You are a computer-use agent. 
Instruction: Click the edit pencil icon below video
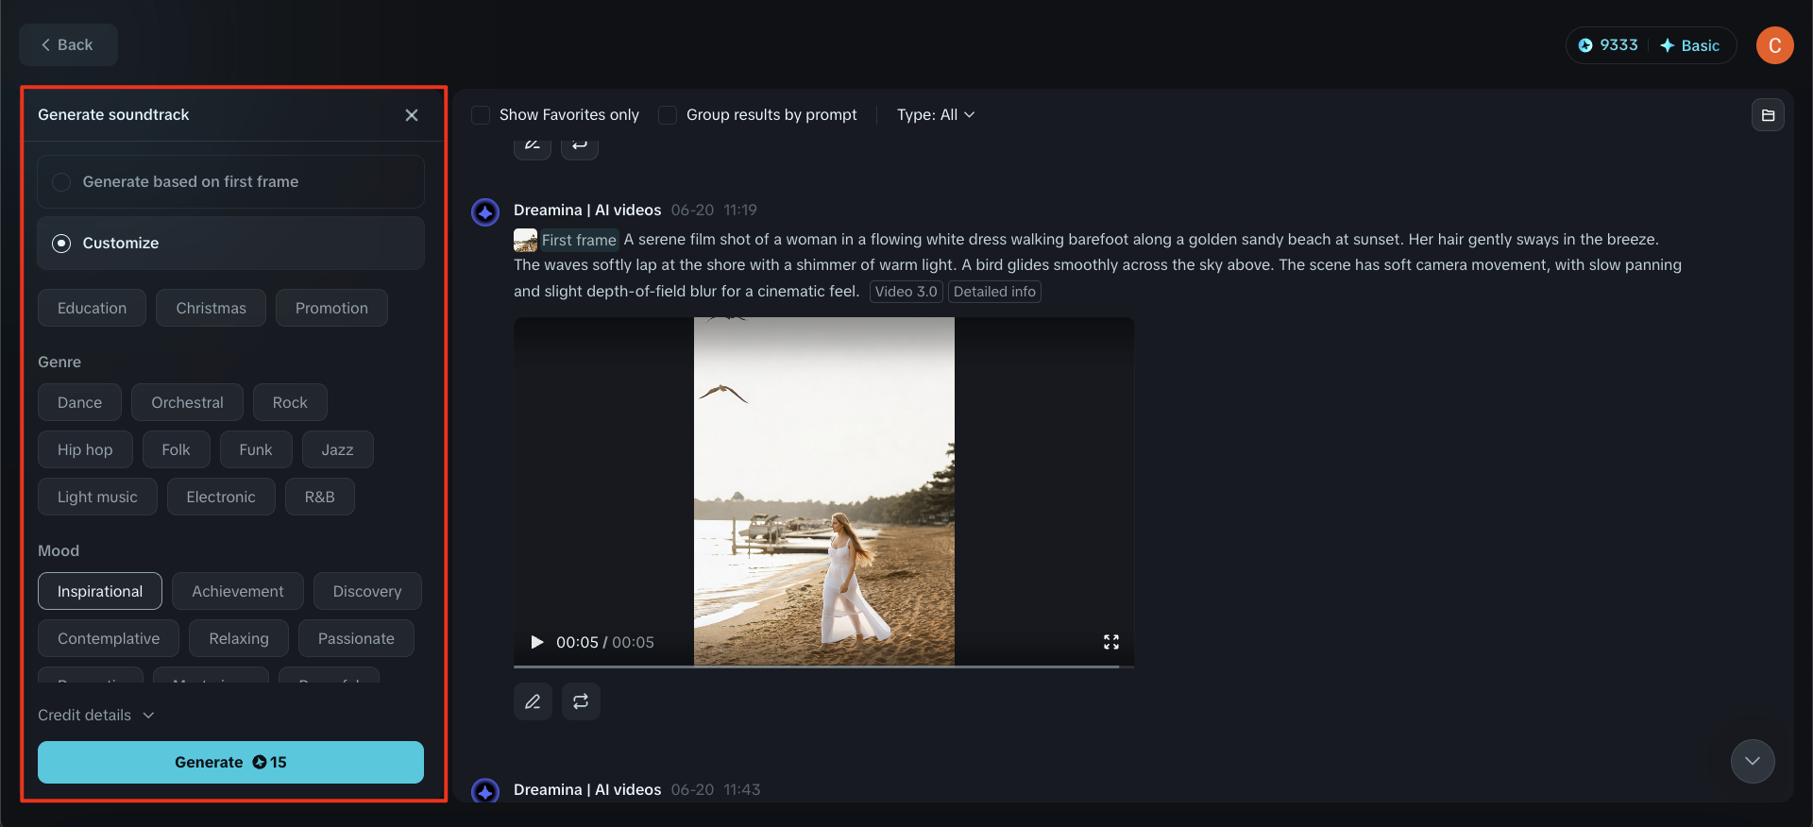pos(533,701)
